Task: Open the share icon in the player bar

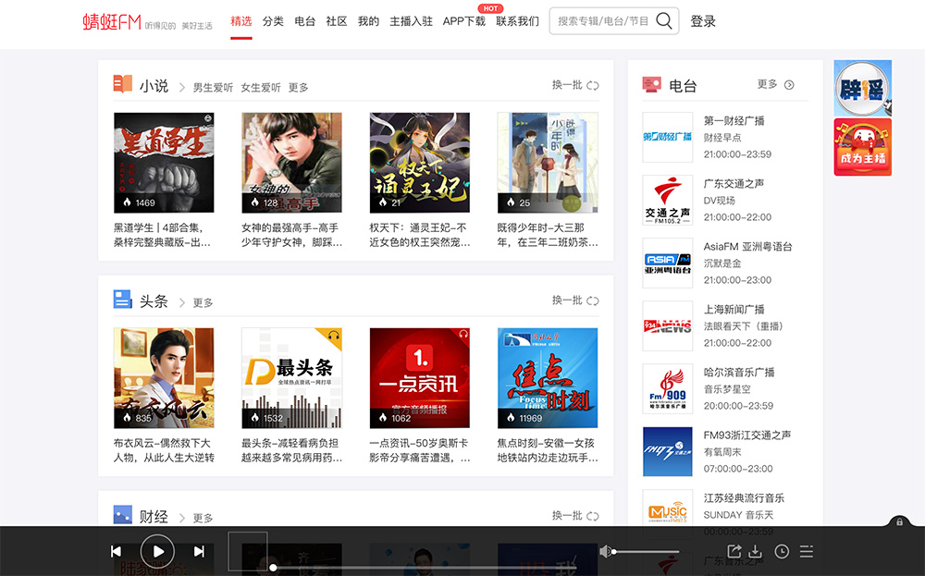Action: point(734,551)
